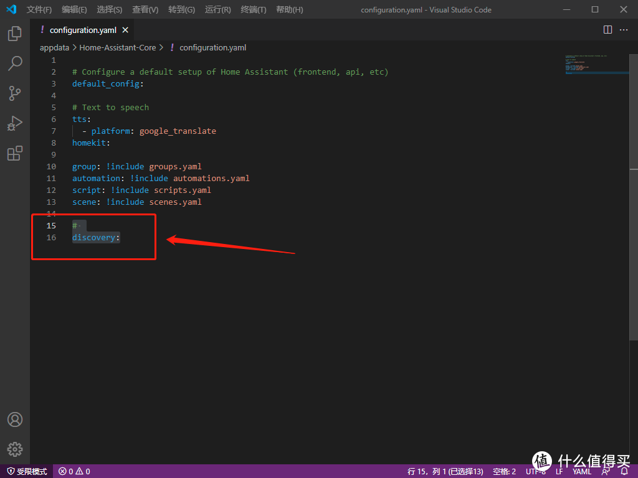The width and height of the screenshot is (638, 478).
Task: Click the '# Text to speech' comment
Action: pyautogui.click(x=110, y=107)
